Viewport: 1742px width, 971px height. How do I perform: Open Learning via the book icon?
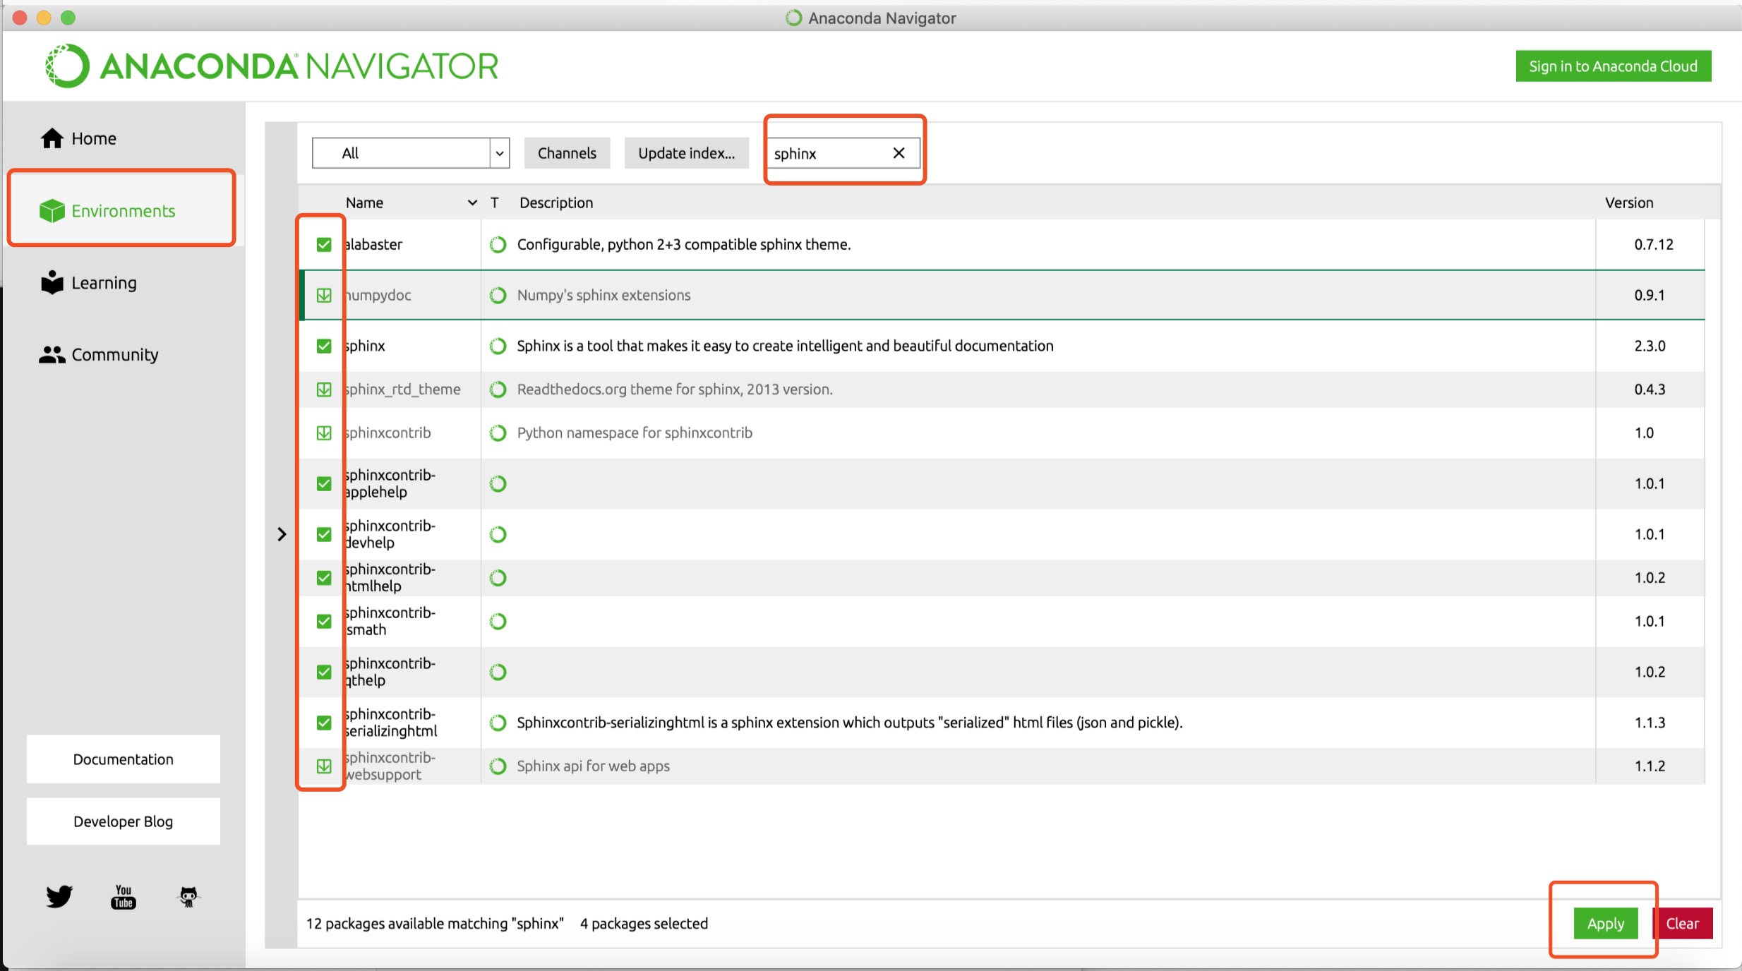51,282
